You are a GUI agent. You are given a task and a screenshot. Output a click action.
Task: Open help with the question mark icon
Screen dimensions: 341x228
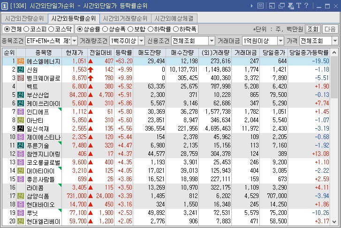coord(306,6)
